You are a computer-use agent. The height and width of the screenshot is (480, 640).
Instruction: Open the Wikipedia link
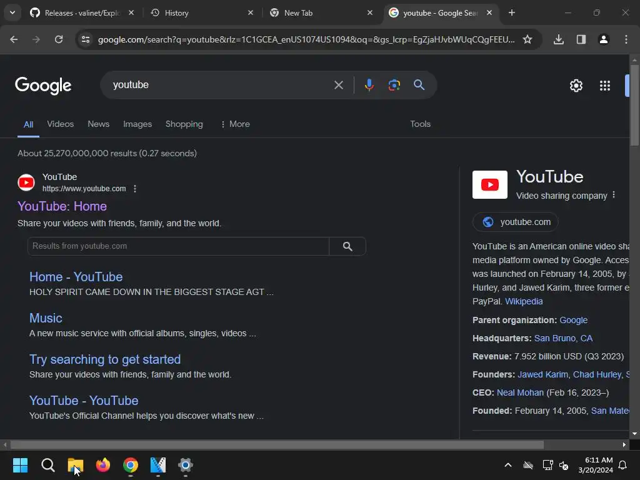coord(524,301)
